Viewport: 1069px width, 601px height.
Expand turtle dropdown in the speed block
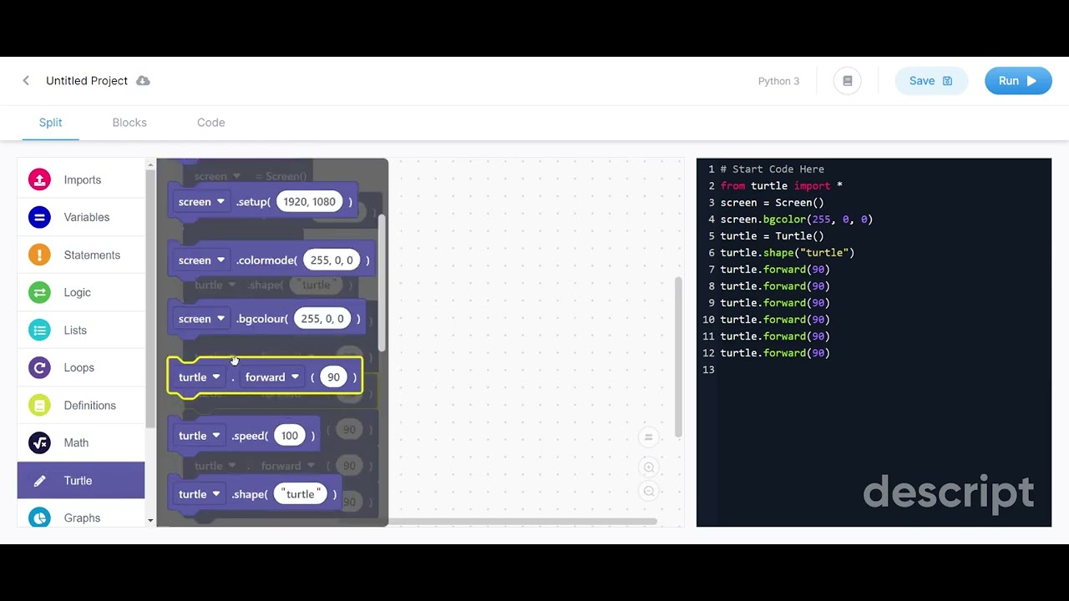click(x=200, y=436)
